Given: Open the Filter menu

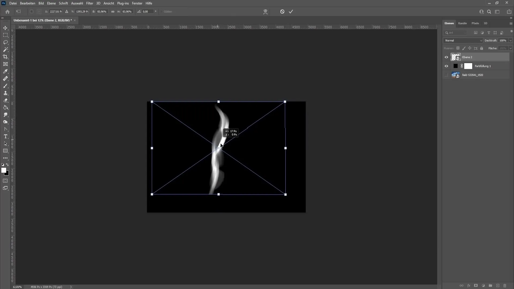Looking at the screenshot, I should [89, 3].
